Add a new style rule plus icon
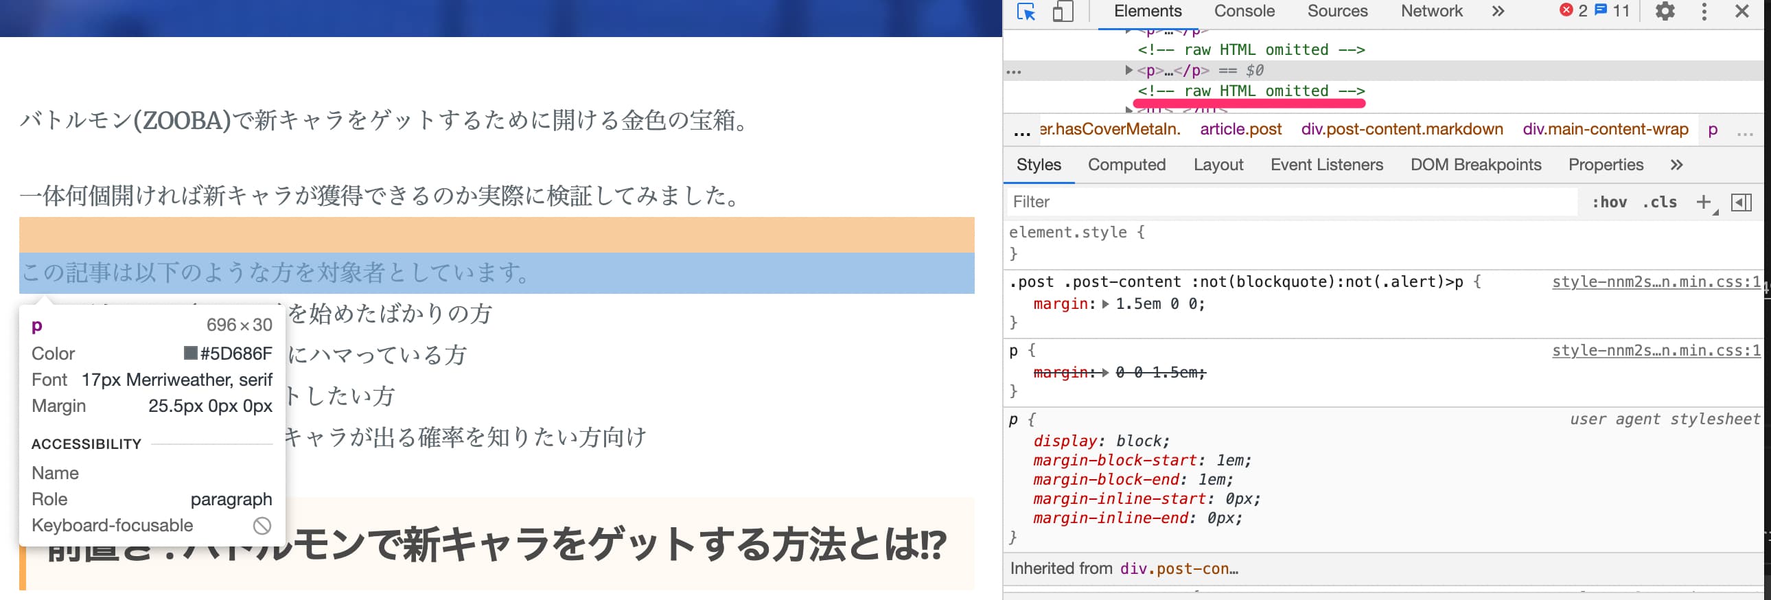This screenshot has width=1771, height=600. pyautogui.click(x=1703, y=202)
